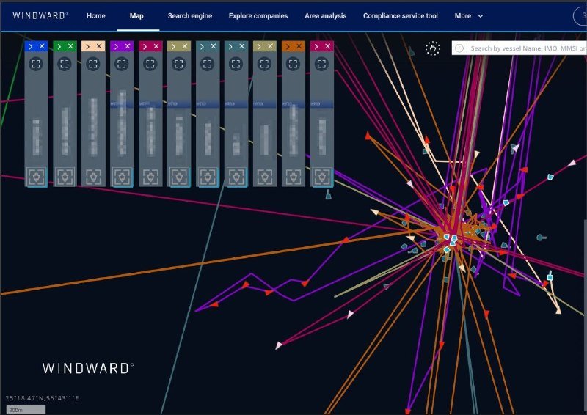Click focus icon on last magenta card
587x415 pixels.
coord(321,64)
